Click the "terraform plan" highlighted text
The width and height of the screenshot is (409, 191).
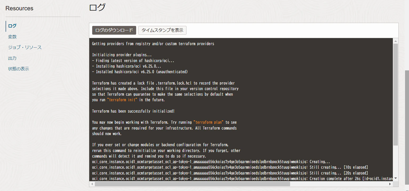click(x=208, y=122)
